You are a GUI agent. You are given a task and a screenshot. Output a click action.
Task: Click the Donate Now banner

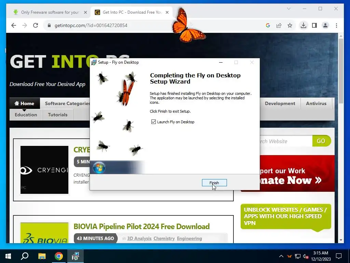click(x=297, y=173)
